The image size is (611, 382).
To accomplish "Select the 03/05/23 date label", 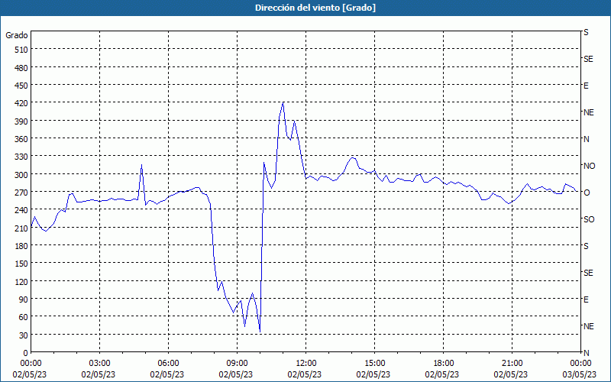I will (581, 374).
